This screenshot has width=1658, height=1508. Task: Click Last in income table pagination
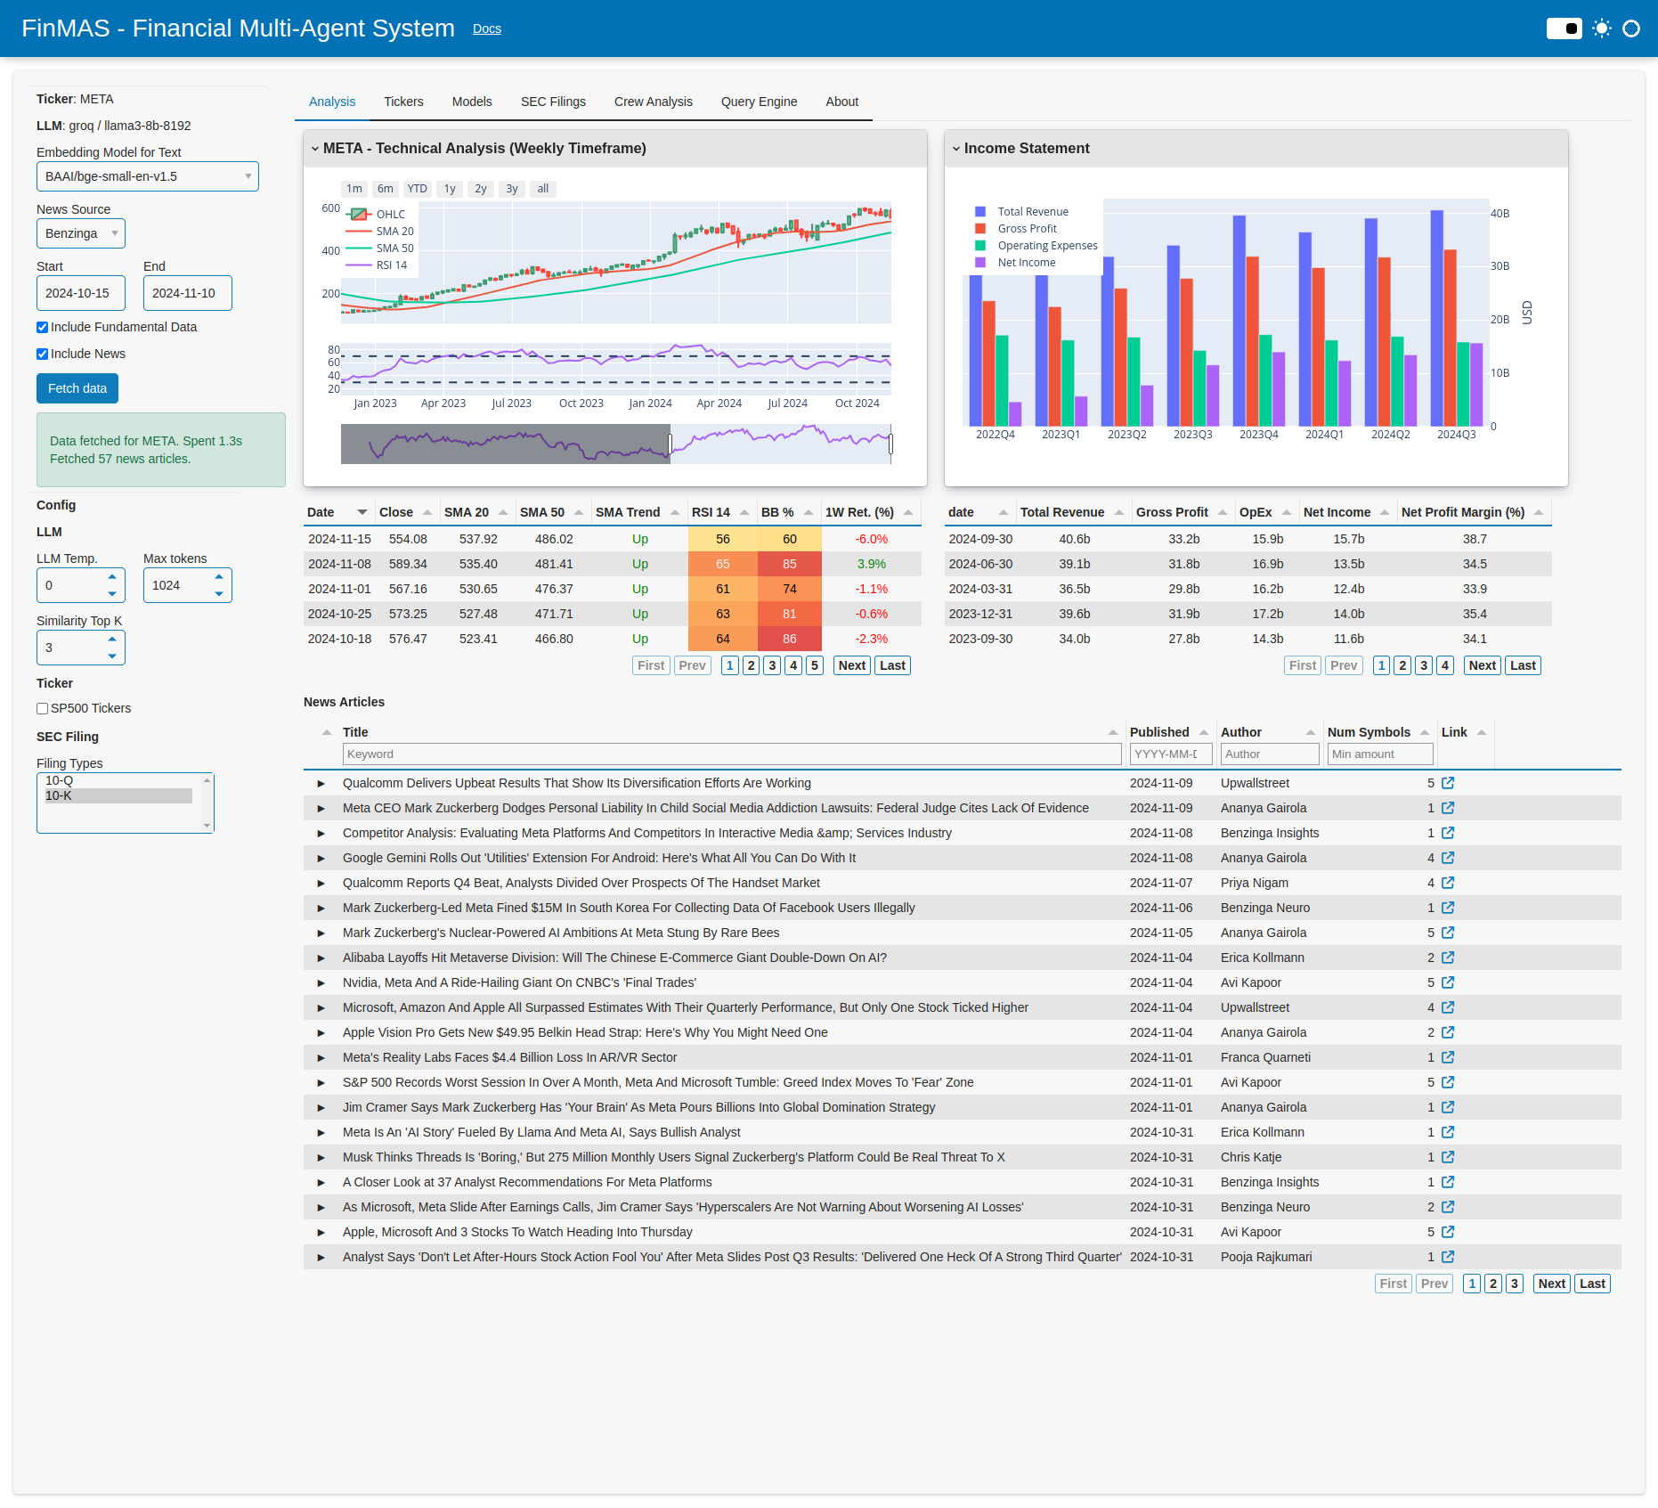[1523, 665]
